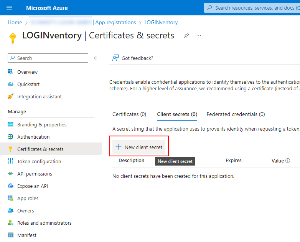Screen dimensions: 300x242
Task: Click the Manifest icon
Action: [x=10, y=235]
